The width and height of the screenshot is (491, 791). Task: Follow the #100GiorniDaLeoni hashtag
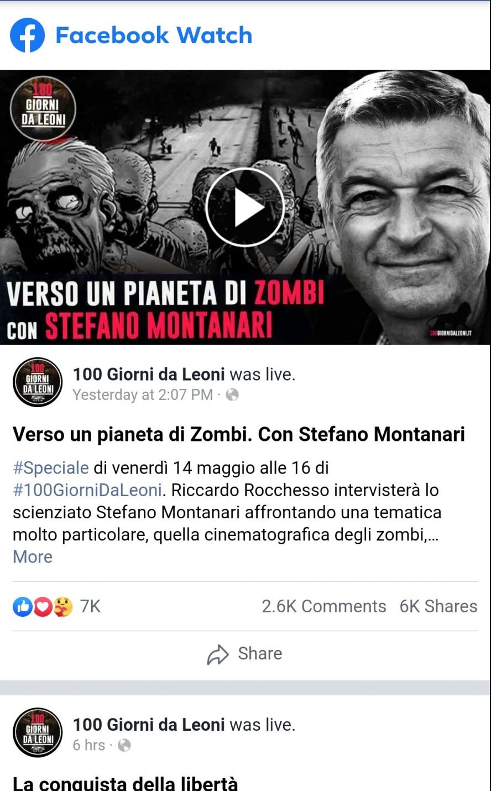pos(87,490)
